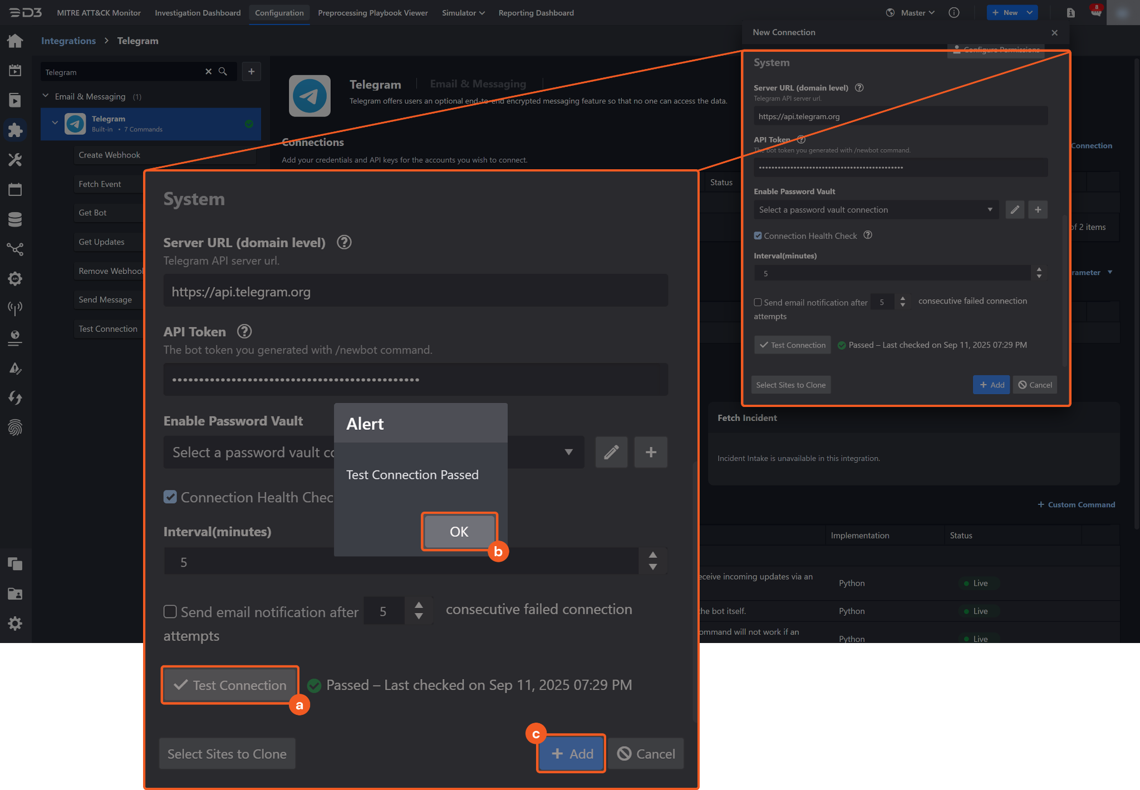Click the API Token help icon in large panel
Image resolution: width=1140 pixels, height=790 pixels.
244,331
